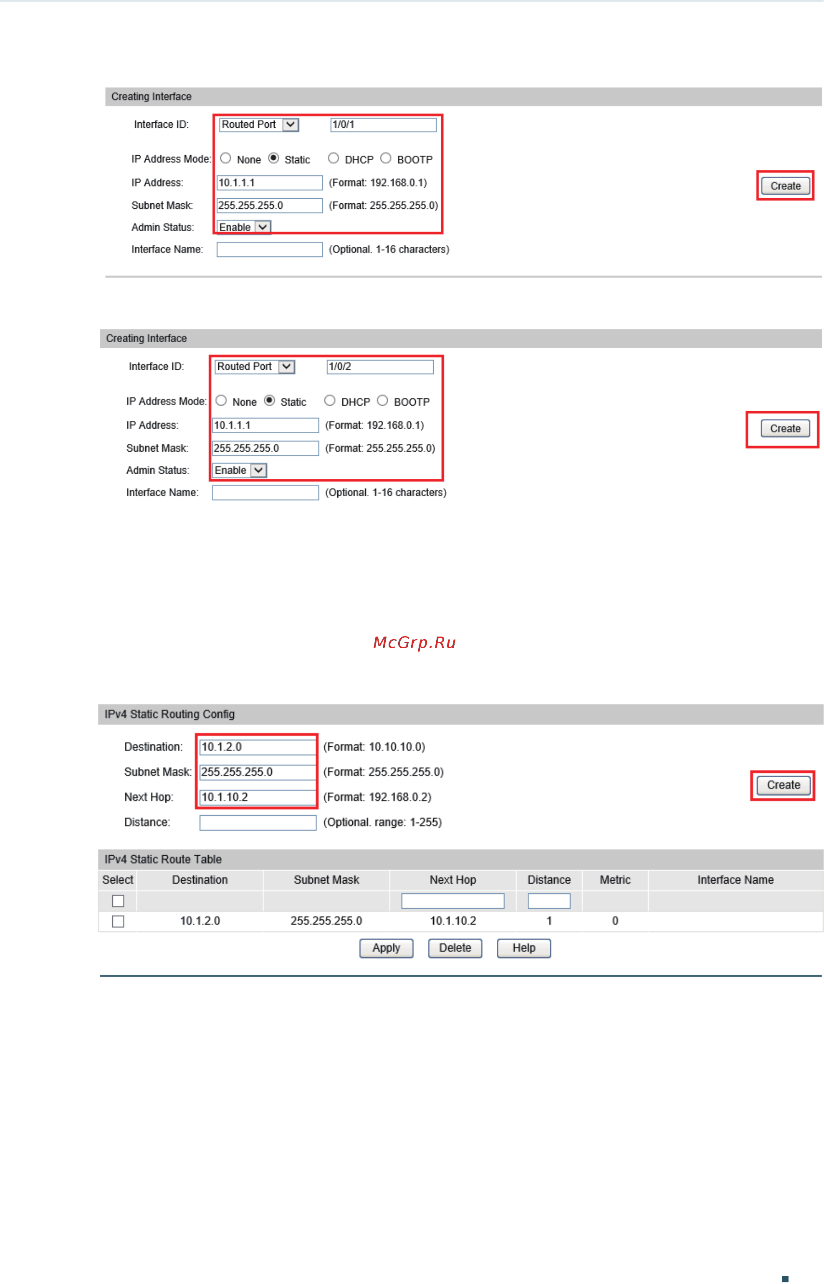Image resolution: width=824 pixels, height=1284 pixels.
Task: Select None IP mode in first form
Action: point(226,158)
